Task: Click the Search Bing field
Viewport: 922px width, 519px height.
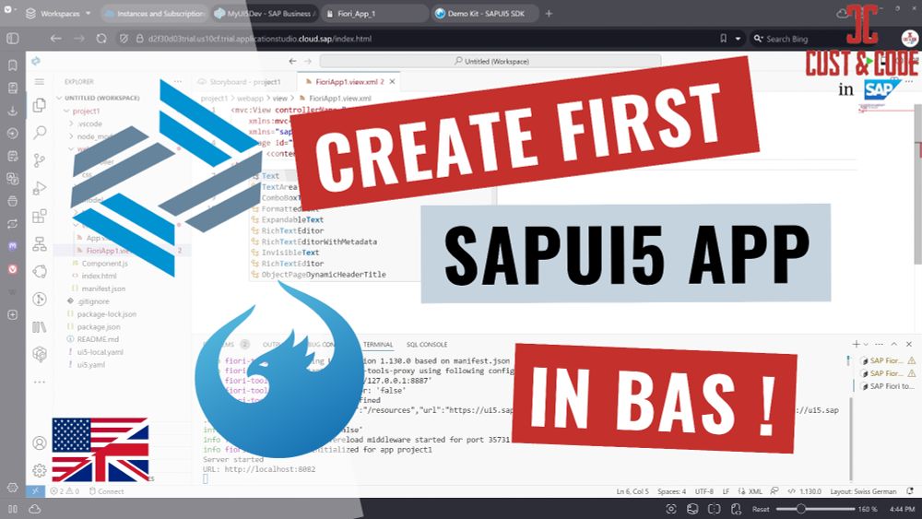Action: click(x=786, y=39)
